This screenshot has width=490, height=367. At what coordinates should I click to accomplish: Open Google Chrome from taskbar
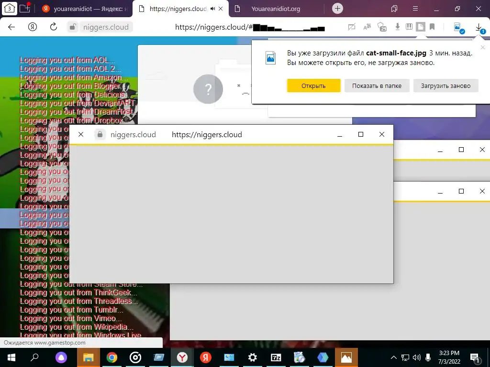112,357
